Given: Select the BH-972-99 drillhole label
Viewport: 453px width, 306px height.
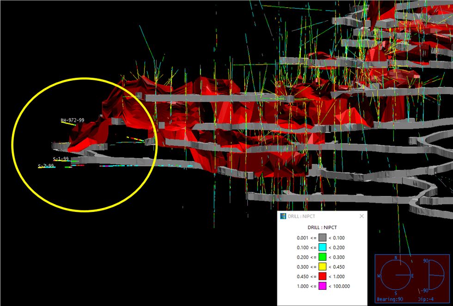Looking at the screenshot, I should tap(73, 120).
